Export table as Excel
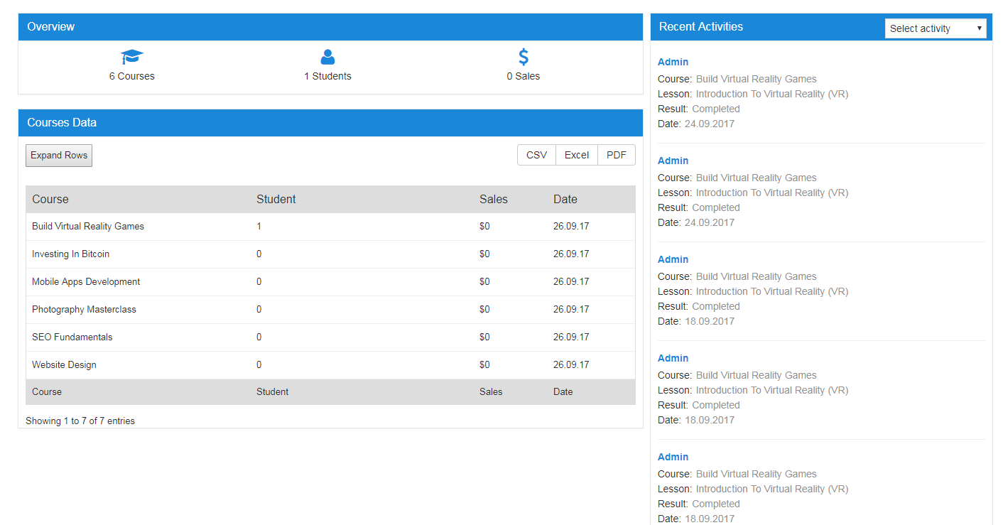 [577, 155]
